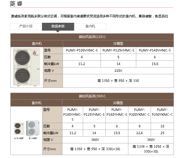Open the 产品介绍 tab
This screenshot has height=158, width=182.
coord(26,26)
